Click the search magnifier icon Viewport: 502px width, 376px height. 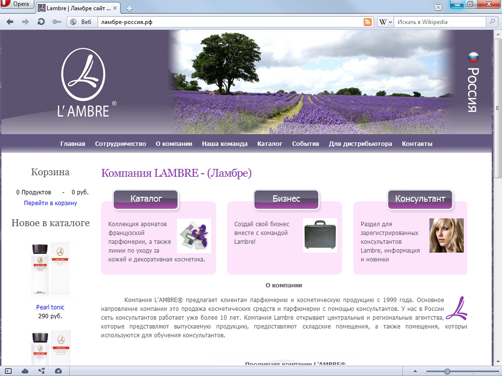(492, 22)
